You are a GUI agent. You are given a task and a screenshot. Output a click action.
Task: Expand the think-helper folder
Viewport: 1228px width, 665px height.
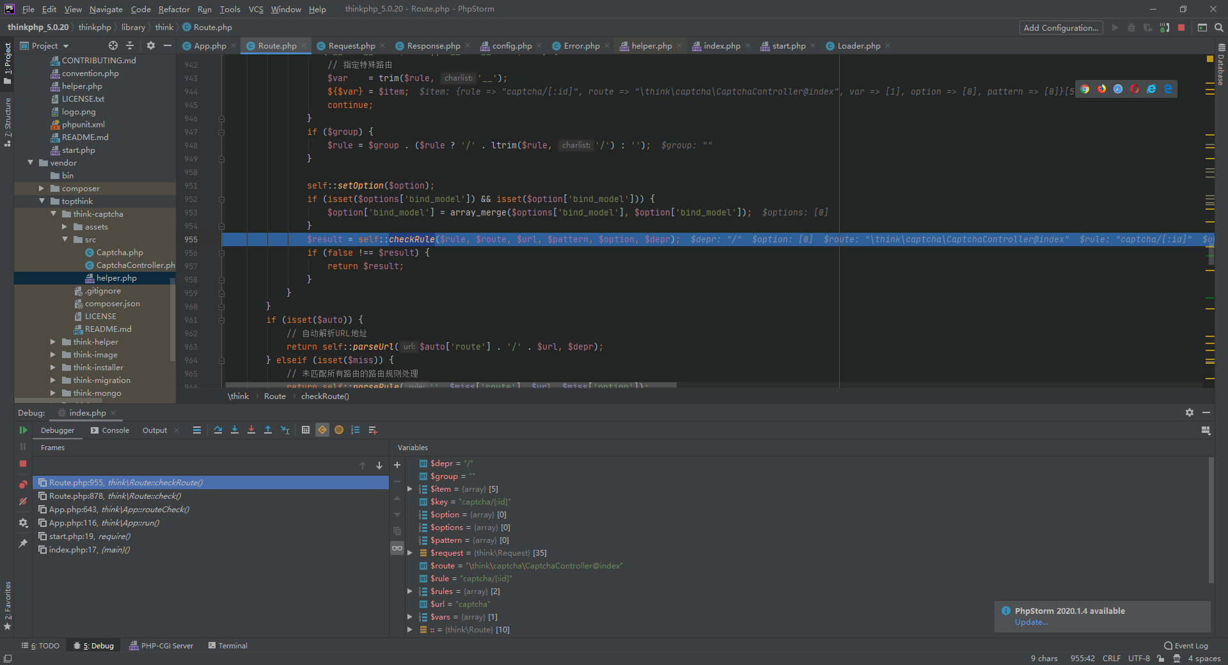pyautogui.click(x=53, y=341)
